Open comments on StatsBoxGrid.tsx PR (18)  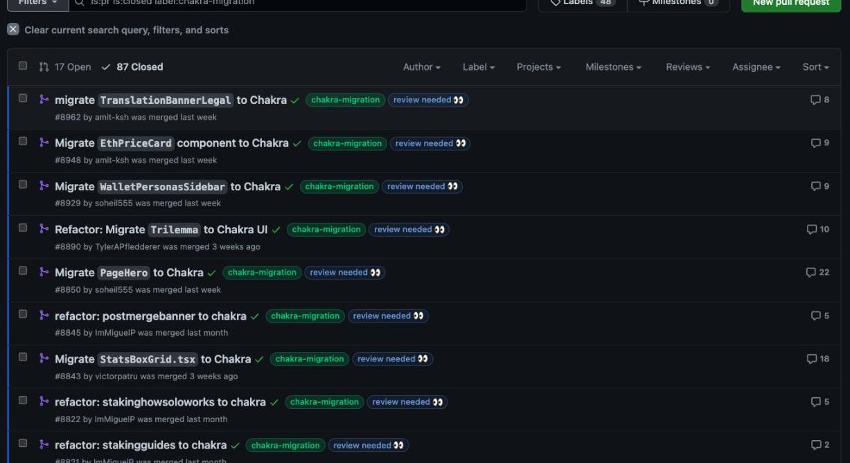point(817,358)
